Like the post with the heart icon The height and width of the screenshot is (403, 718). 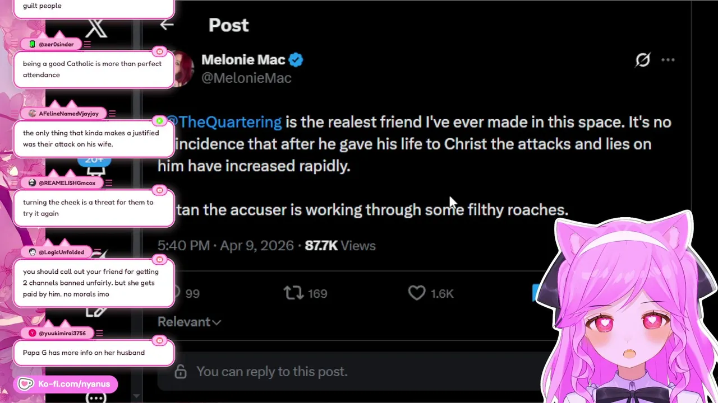tap(417, 293)
